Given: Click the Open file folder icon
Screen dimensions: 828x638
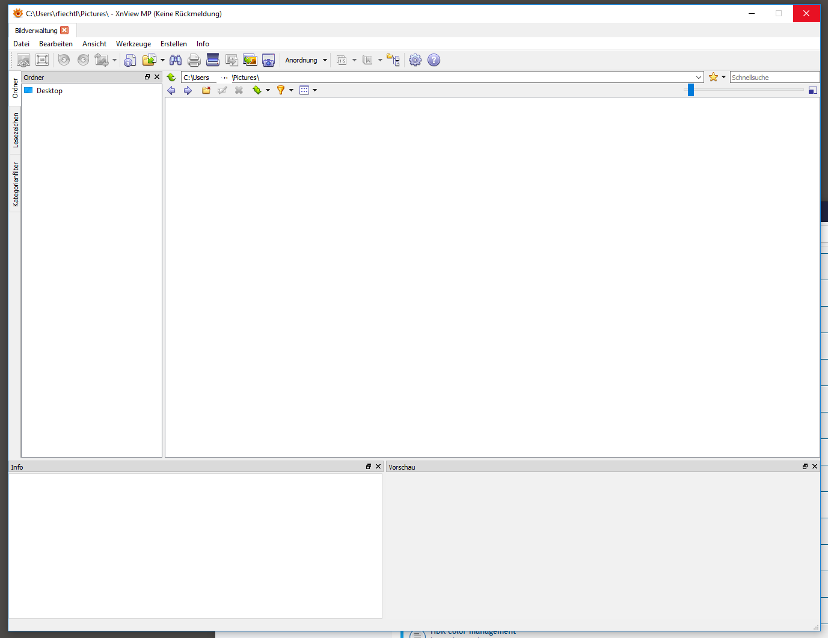Looking at the screenshot, I should pos(149,60).
